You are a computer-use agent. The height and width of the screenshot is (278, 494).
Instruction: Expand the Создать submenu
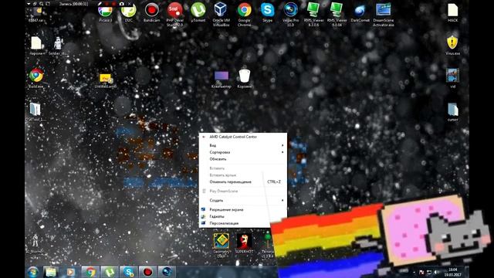(243, 201)
